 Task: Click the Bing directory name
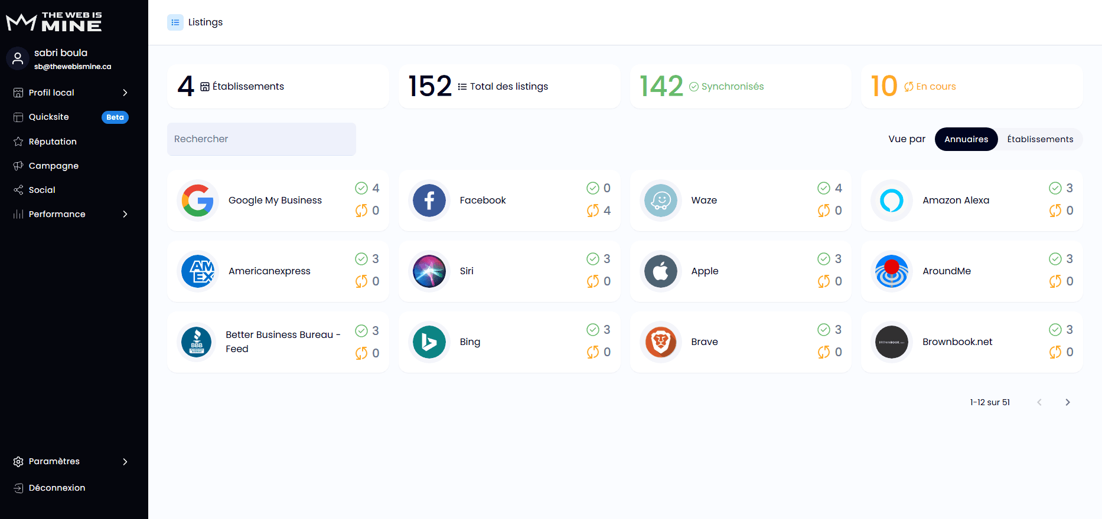(470, 342)
